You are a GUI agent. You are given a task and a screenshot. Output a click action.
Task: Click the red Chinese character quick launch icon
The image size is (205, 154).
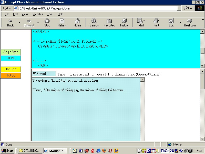coord(93,151)
